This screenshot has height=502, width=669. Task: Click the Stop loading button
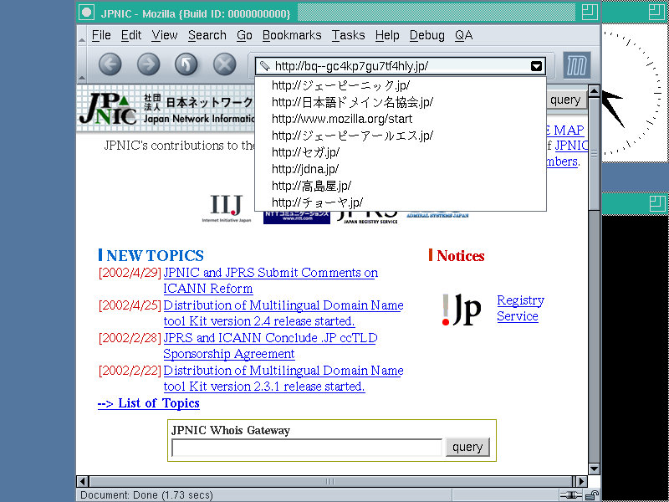coord(224,64)
